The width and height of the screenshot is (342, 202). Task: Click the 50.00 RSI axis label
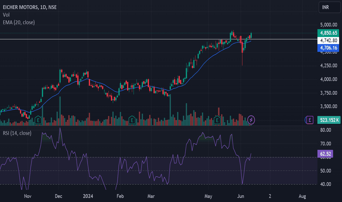(x=325, y=170)
